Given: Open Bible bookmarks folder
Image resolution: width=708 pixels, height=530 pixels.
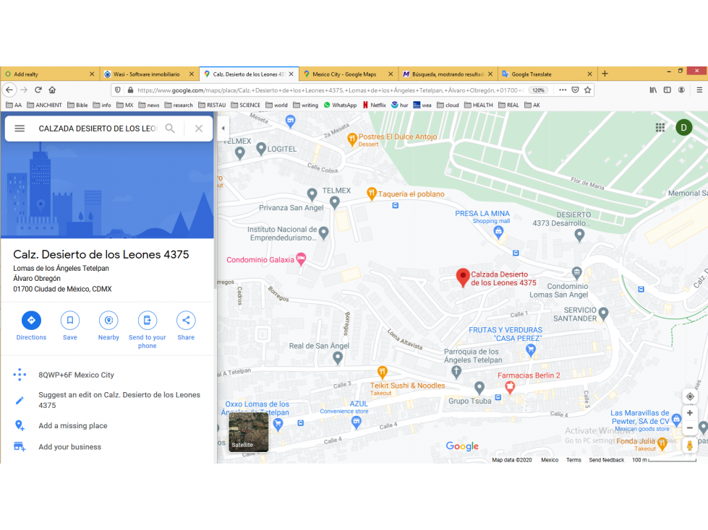Looking at the screenshot, I should 77,105.
